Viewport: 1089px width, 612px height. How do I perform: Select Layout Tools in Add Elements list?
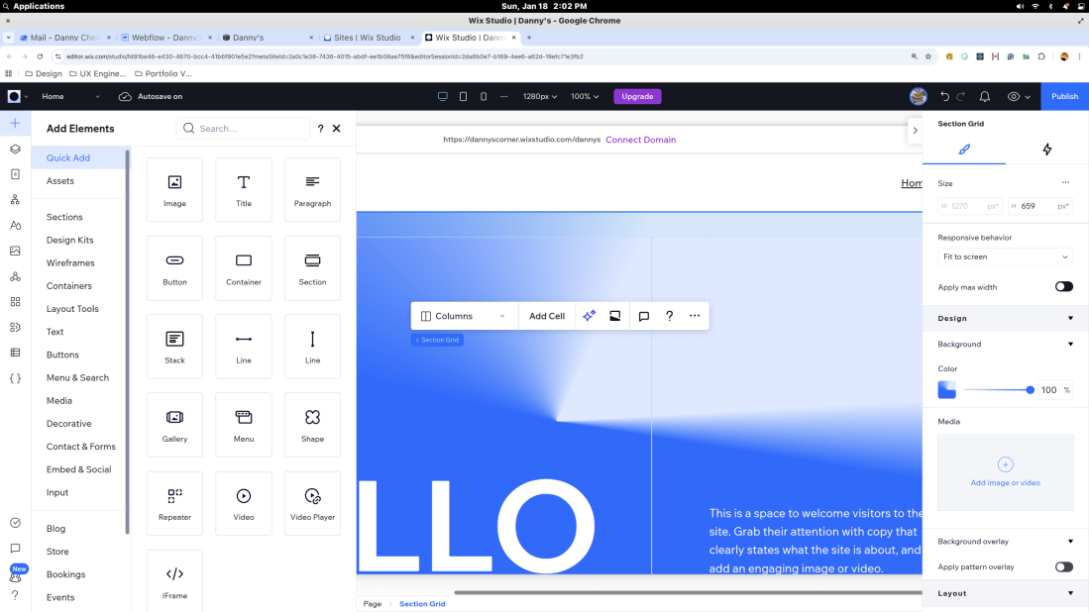(x=72, y=309)
